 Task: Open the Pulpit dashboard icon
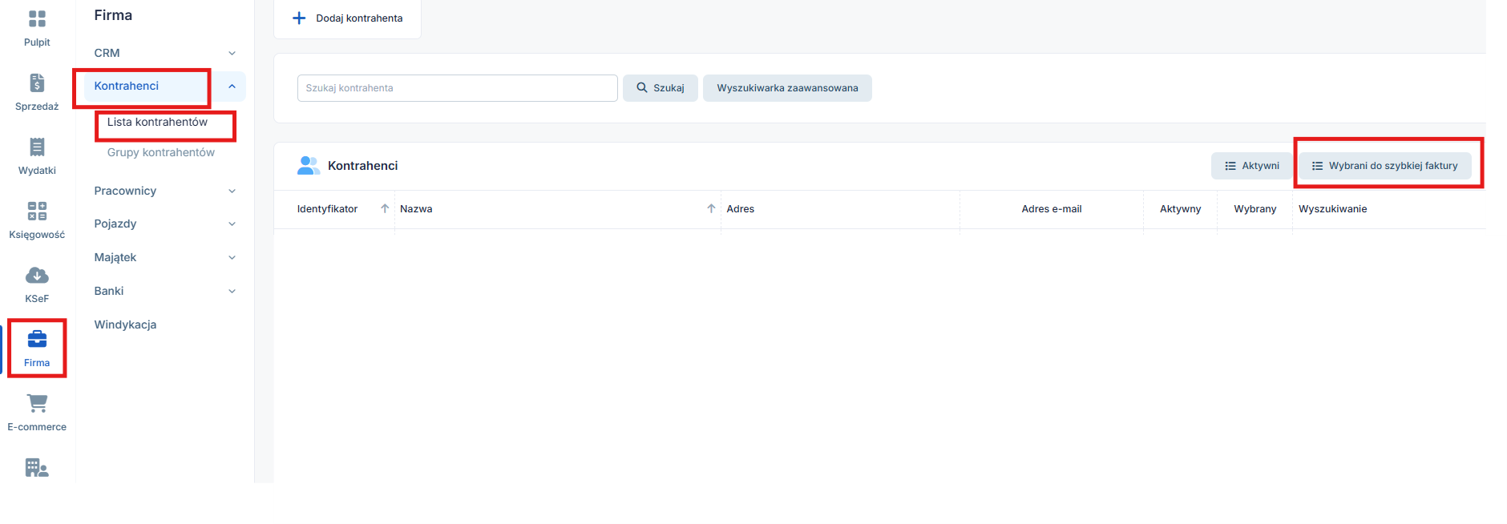[x=37, y=19]
